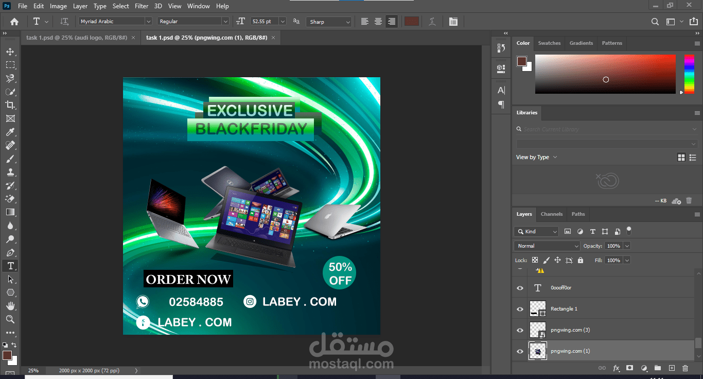
Task: Toggle lock transparent pixels
Action: pyautogui.click(x=535, y=261)
